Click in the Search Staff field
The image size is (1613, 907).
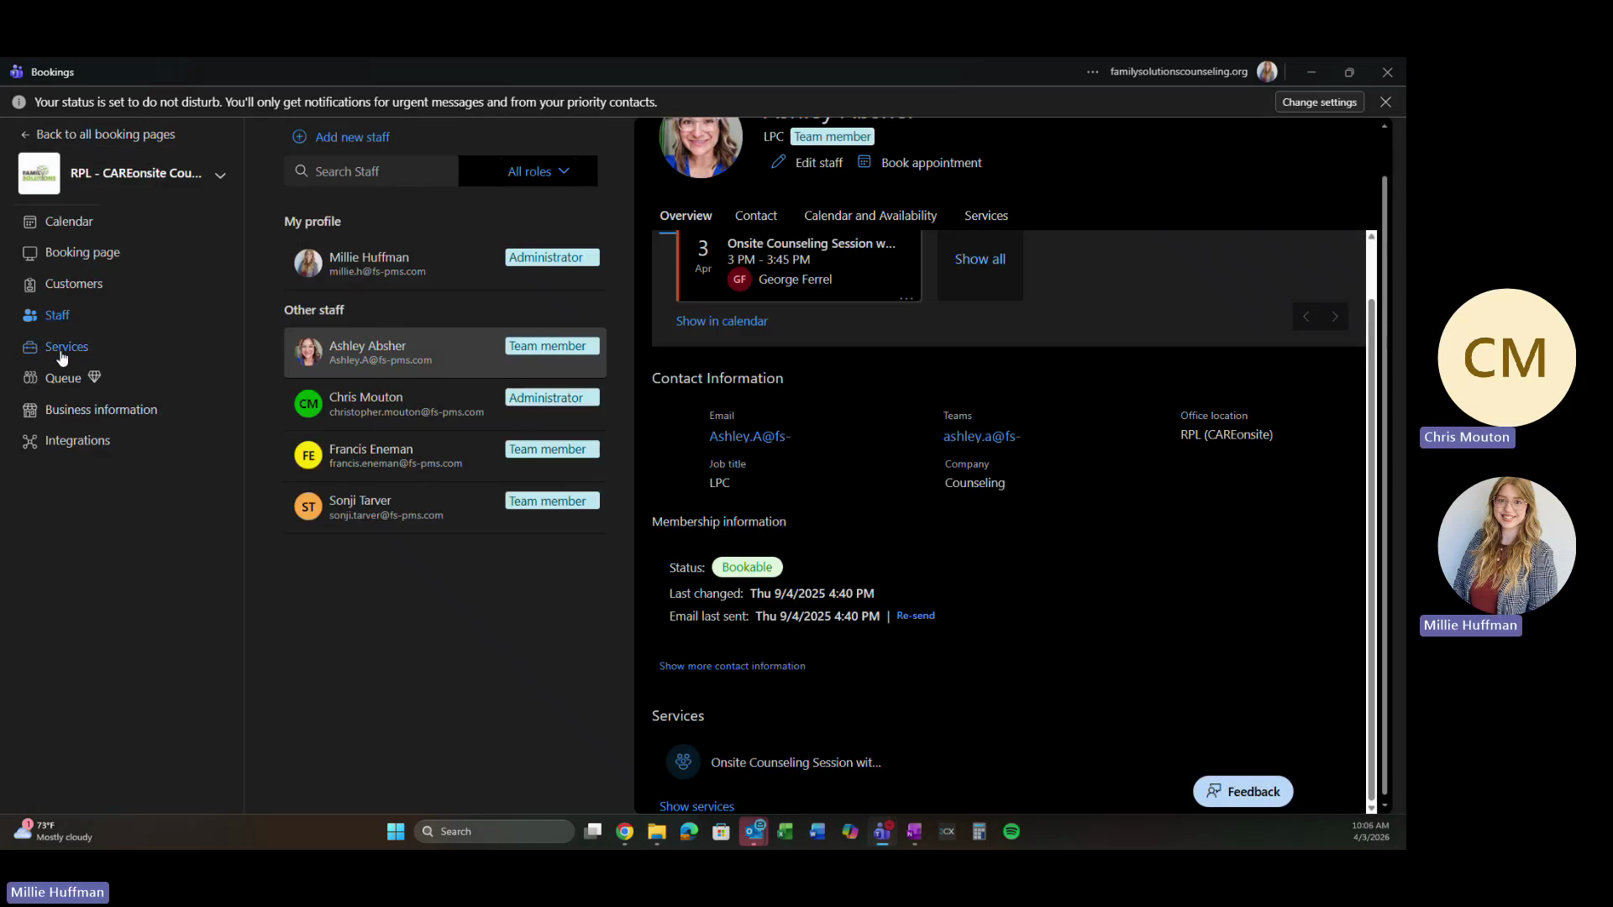pyautogui.click(x=371, y=171)
